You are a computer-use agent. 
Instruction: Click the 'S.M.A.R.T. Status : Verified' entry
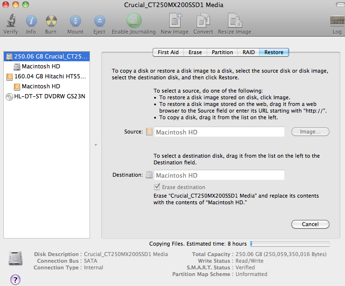pyautogui.click(x=221, y=267)
